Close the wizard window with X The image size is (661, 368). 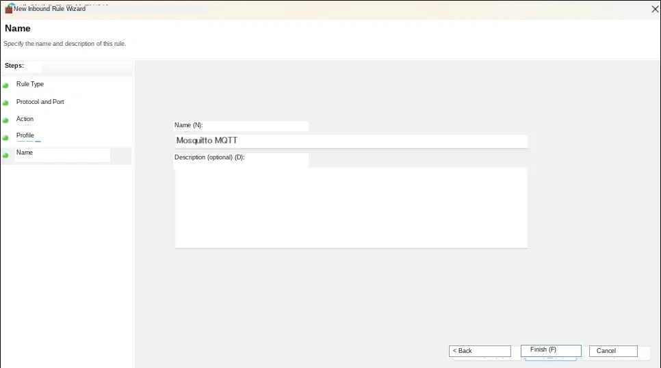pos(655,9)
